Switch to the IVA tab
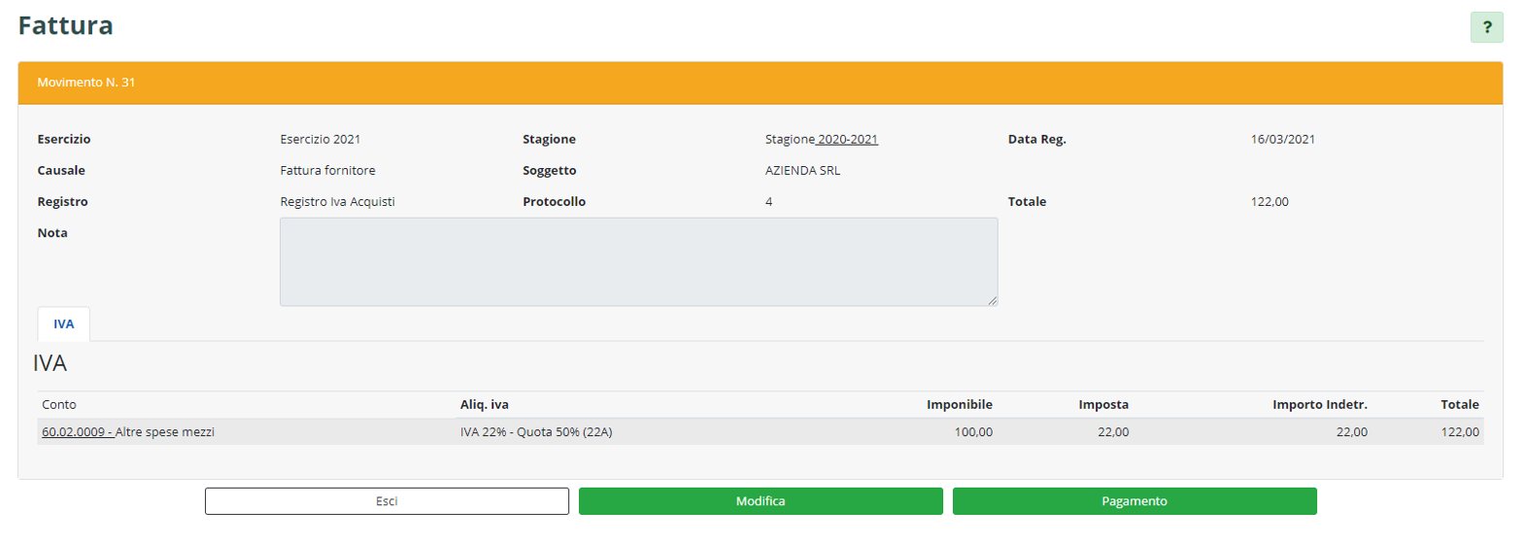 click(x=63, y=324)
